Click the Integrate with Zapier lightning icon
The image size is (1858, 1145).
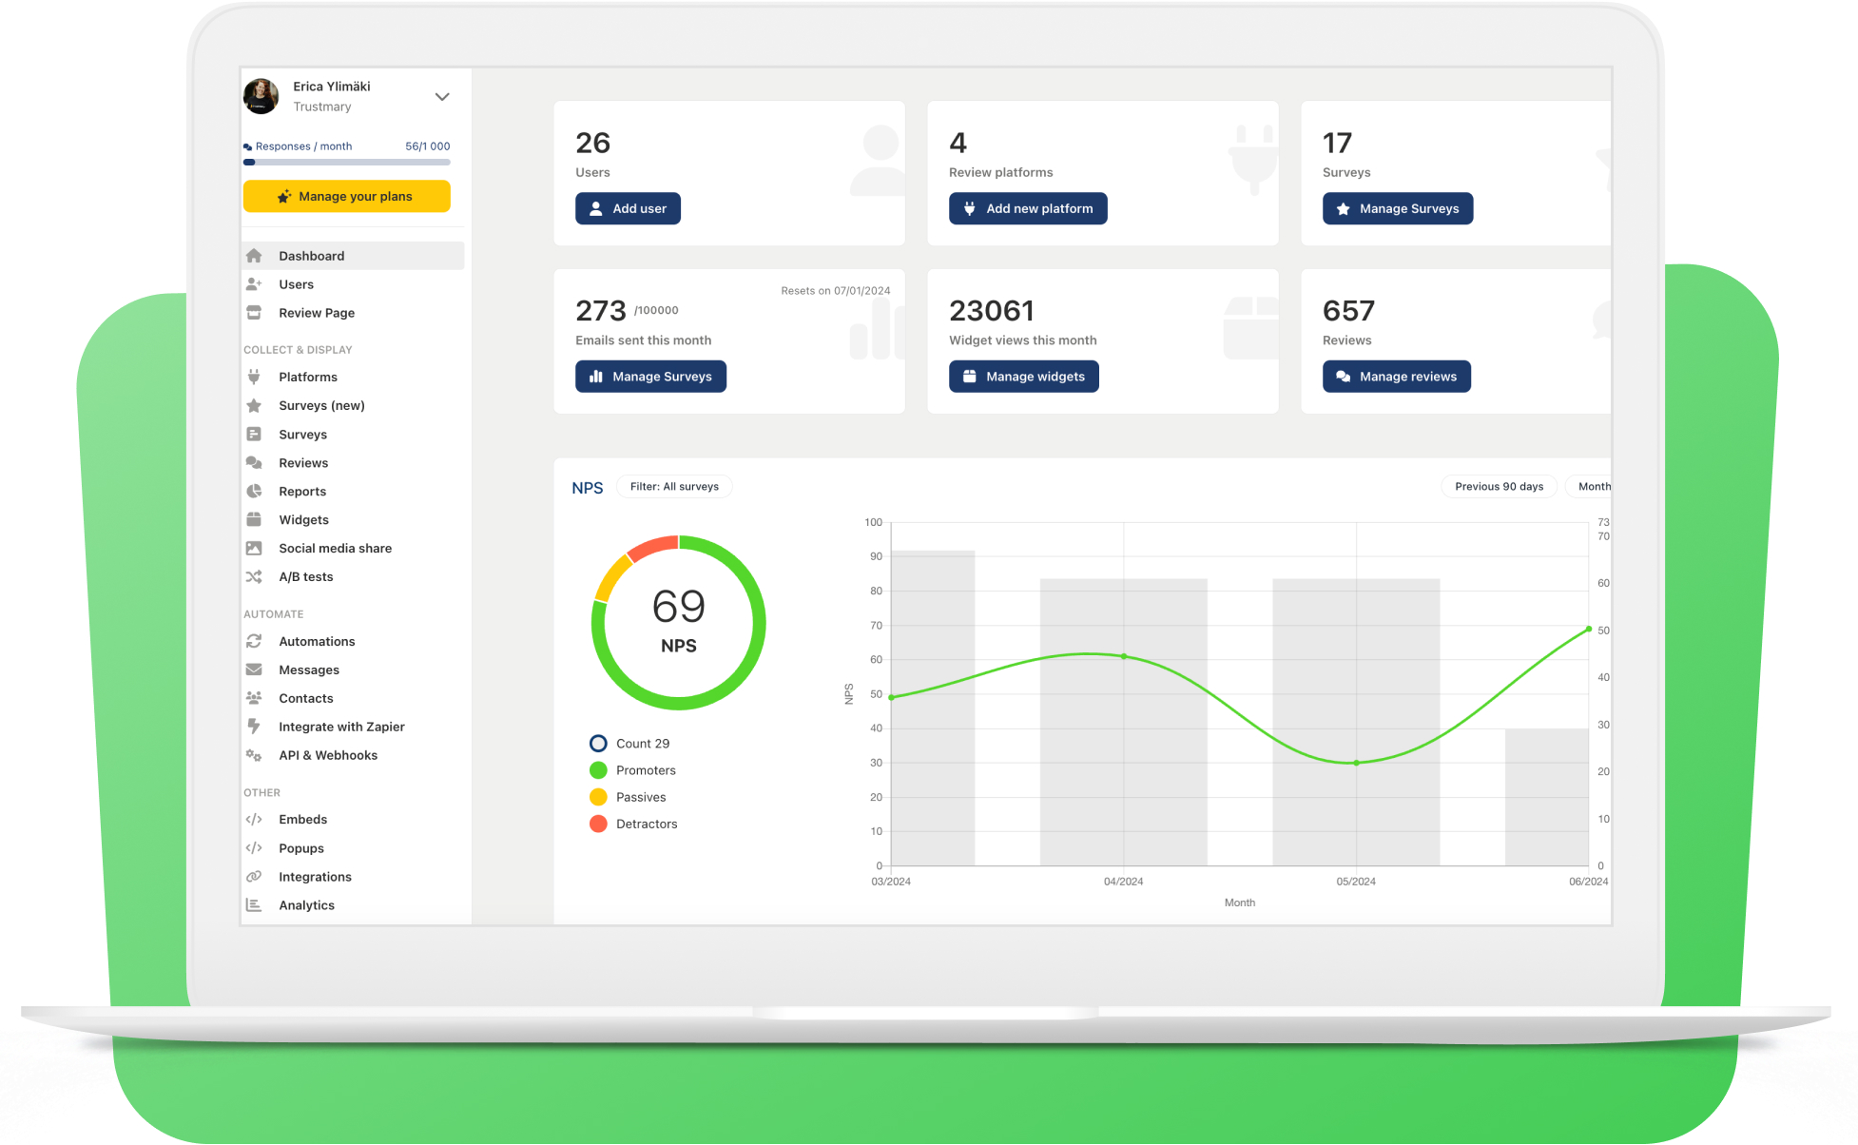click(x=254, y=727)
